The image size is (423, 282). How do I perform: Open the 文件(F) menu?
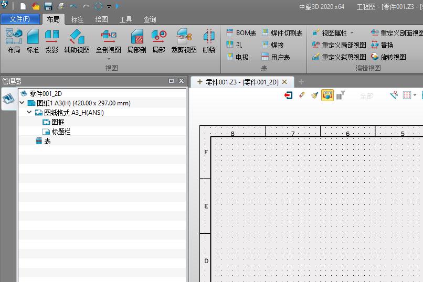[x=20, y=19]
